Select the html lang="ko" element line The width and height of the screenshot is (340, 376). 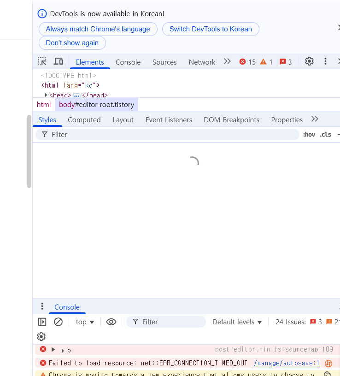tap(70, 85)
